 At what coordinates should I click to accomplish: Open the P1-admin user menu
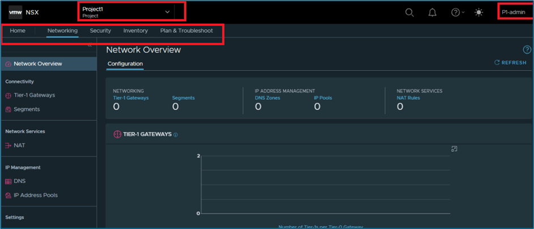[513, 12]
